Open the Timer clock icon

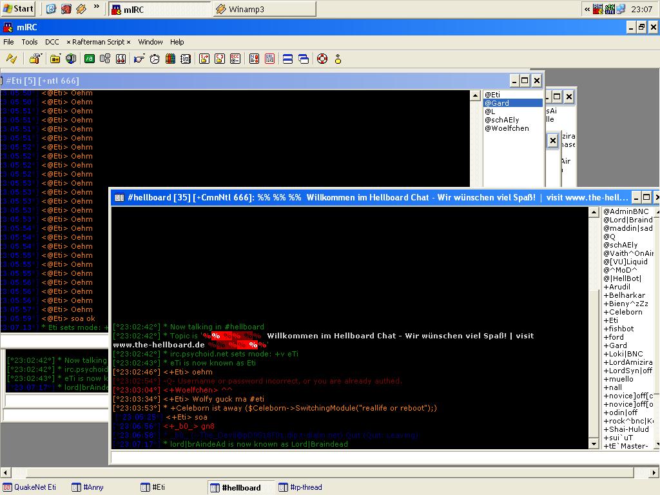point(155,59)
